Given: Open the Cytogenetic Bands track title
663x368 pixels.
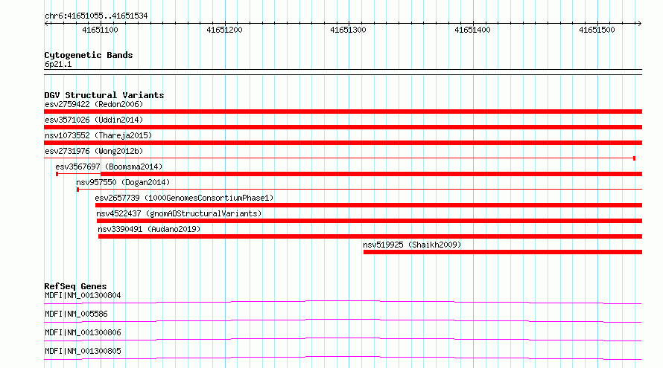Looking at the screenshot, I should click(x=89, y=55).
